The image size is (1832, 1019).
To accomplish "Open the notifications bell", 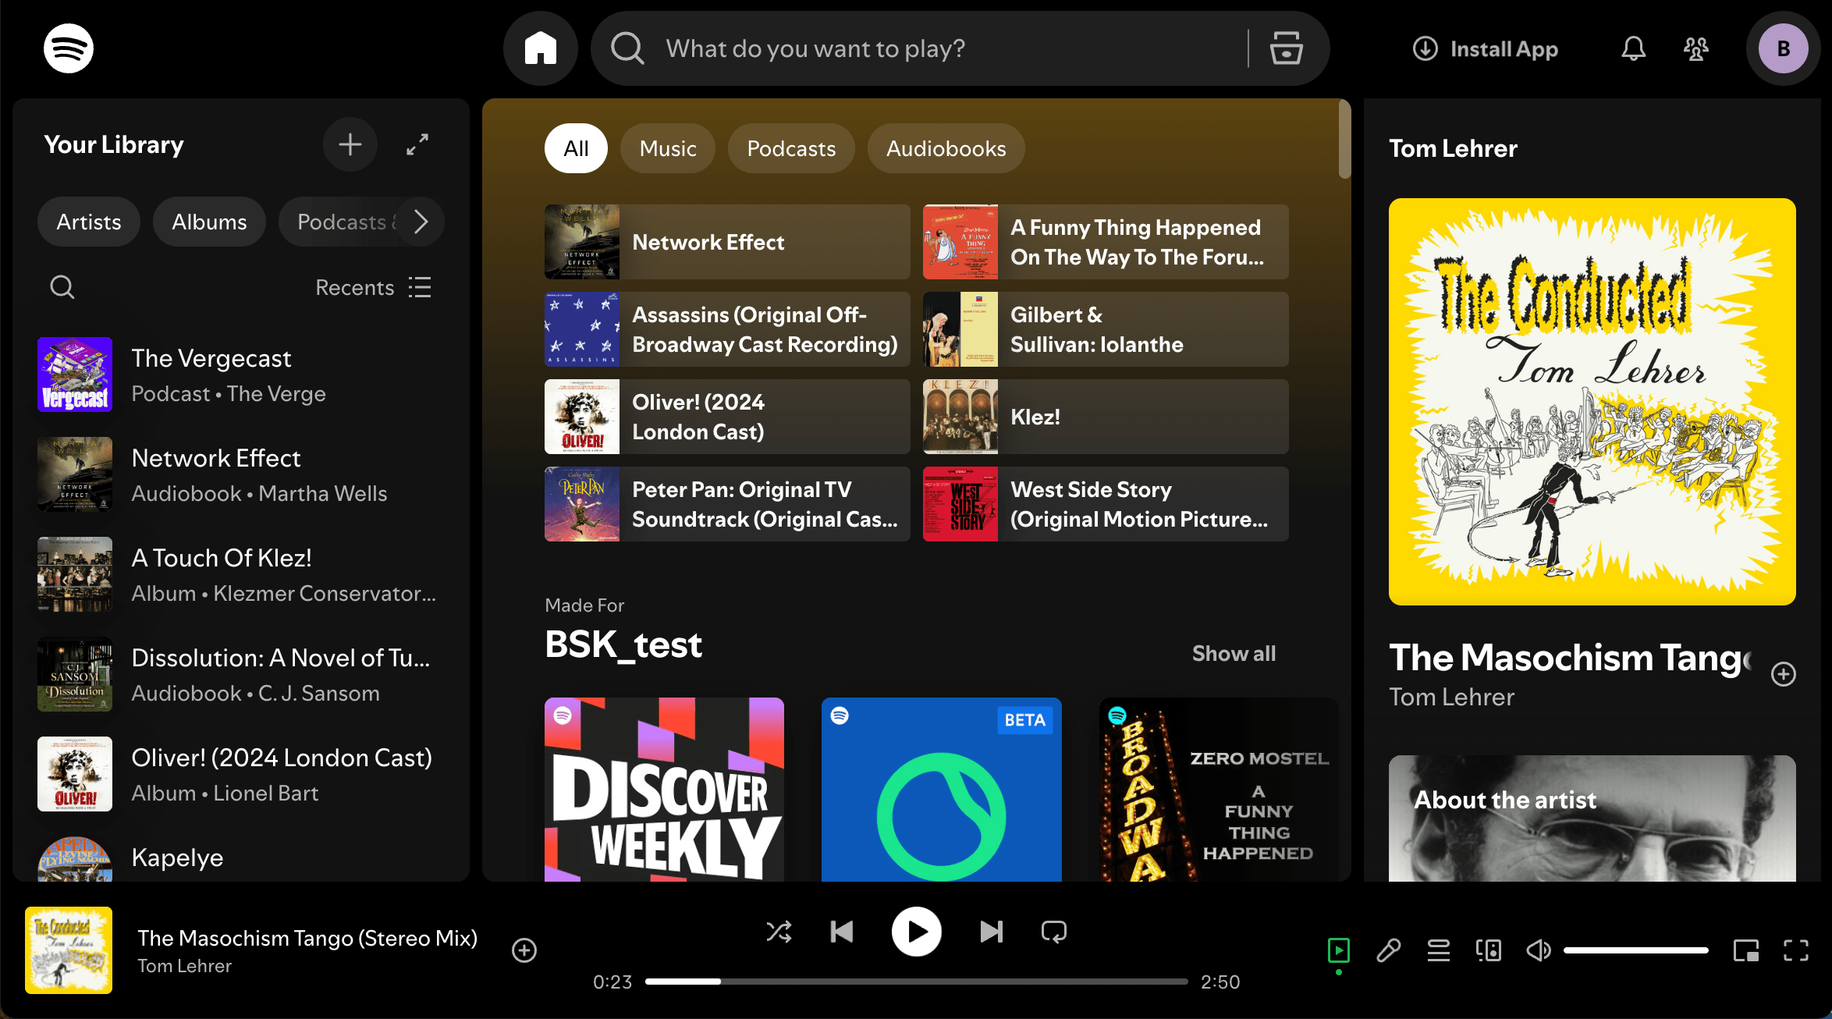I will [1633, 48].
